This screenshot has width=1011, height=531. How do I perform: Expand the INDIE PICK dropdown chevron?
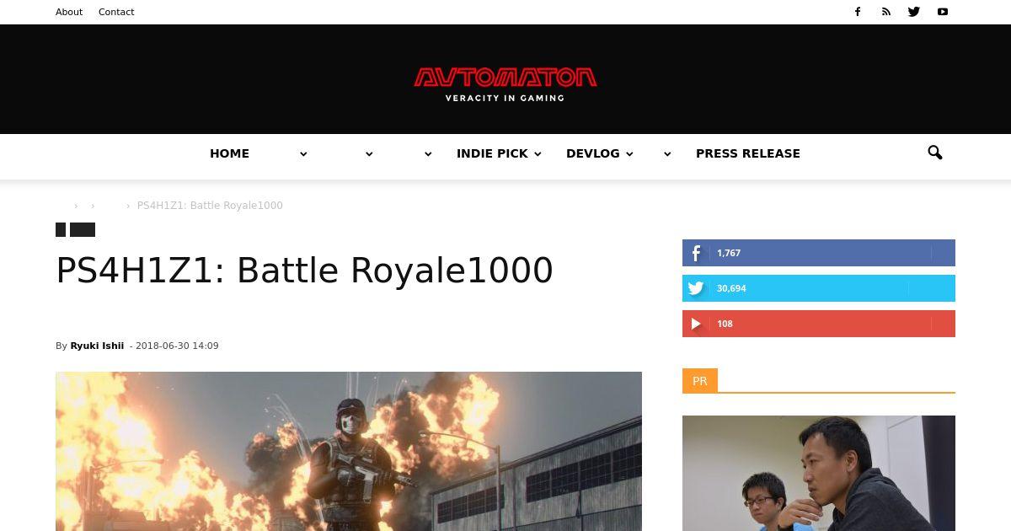538,154
